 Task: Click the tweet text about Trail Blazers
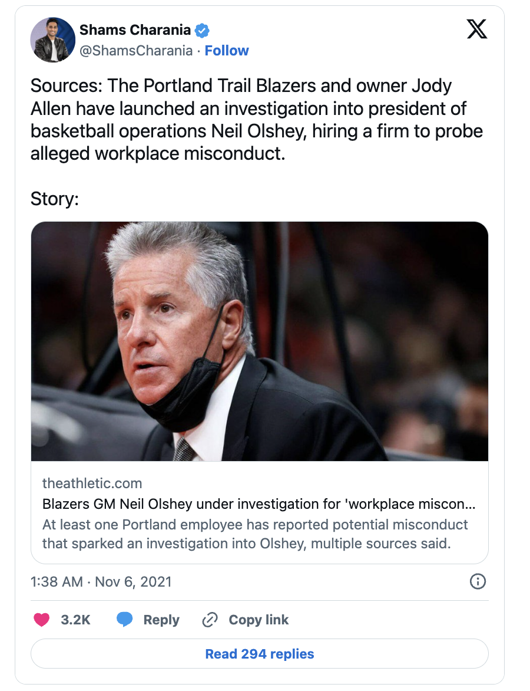[x=257, y=120]
